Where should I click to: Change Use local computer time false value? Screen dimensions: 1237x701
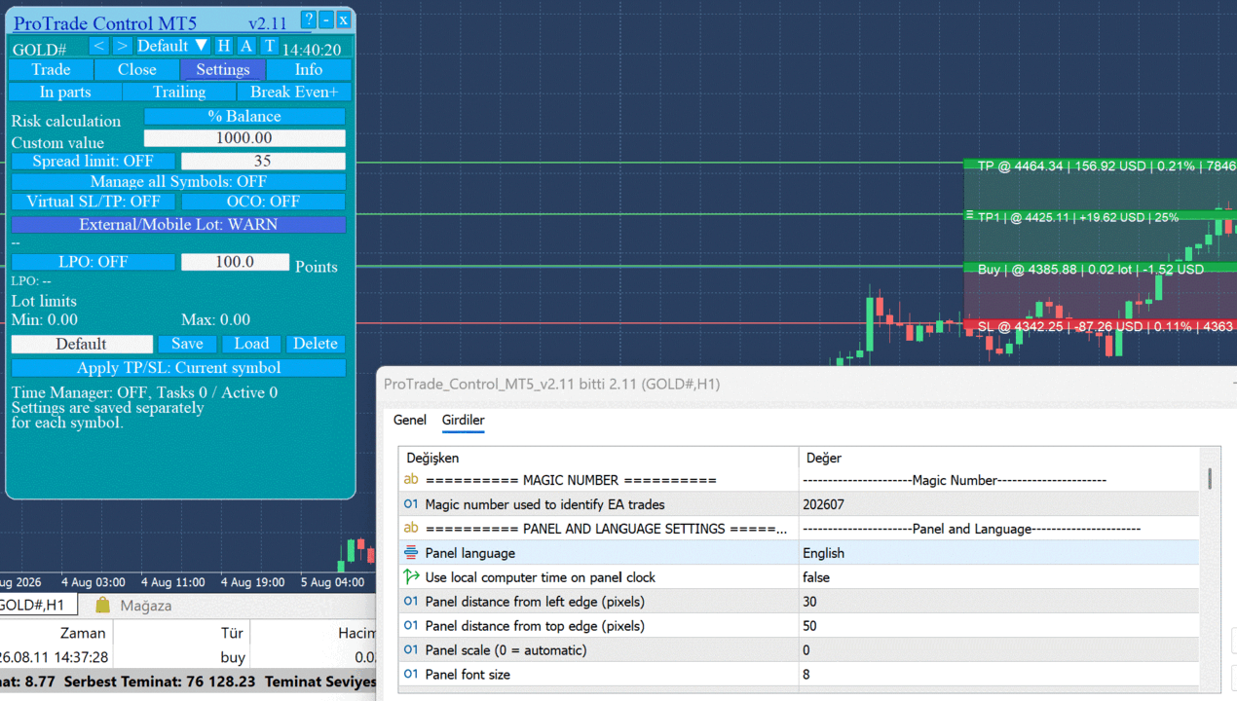point(998,577)
